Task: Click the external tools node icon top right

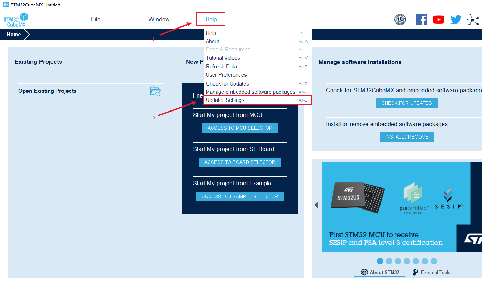Action: click(473, 20)
